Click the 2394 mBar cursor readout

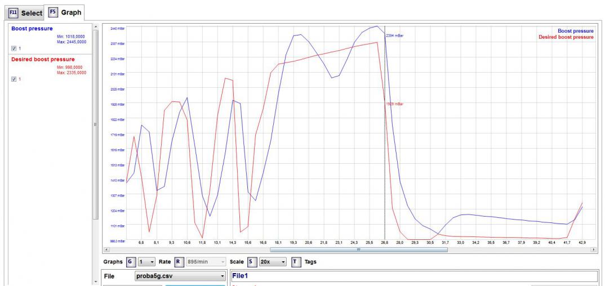395,35
